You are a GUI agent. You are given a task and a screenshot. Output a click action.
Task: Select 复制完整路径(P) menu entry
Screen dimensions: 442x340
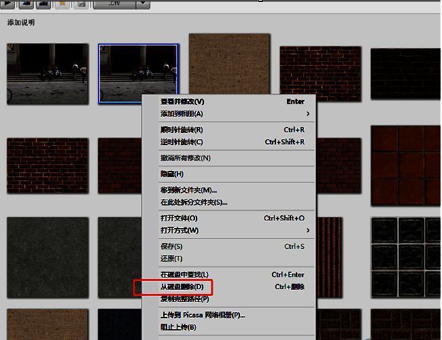pos(184,299)
